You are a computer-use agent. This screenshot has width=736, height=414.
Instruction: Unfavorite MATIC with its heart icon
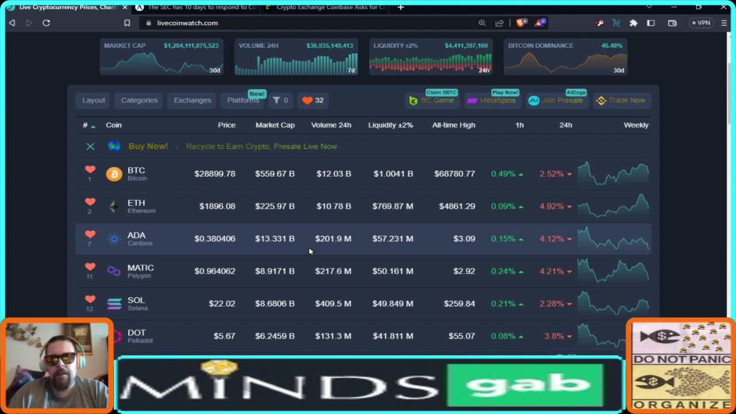click(x=90, y=267)
